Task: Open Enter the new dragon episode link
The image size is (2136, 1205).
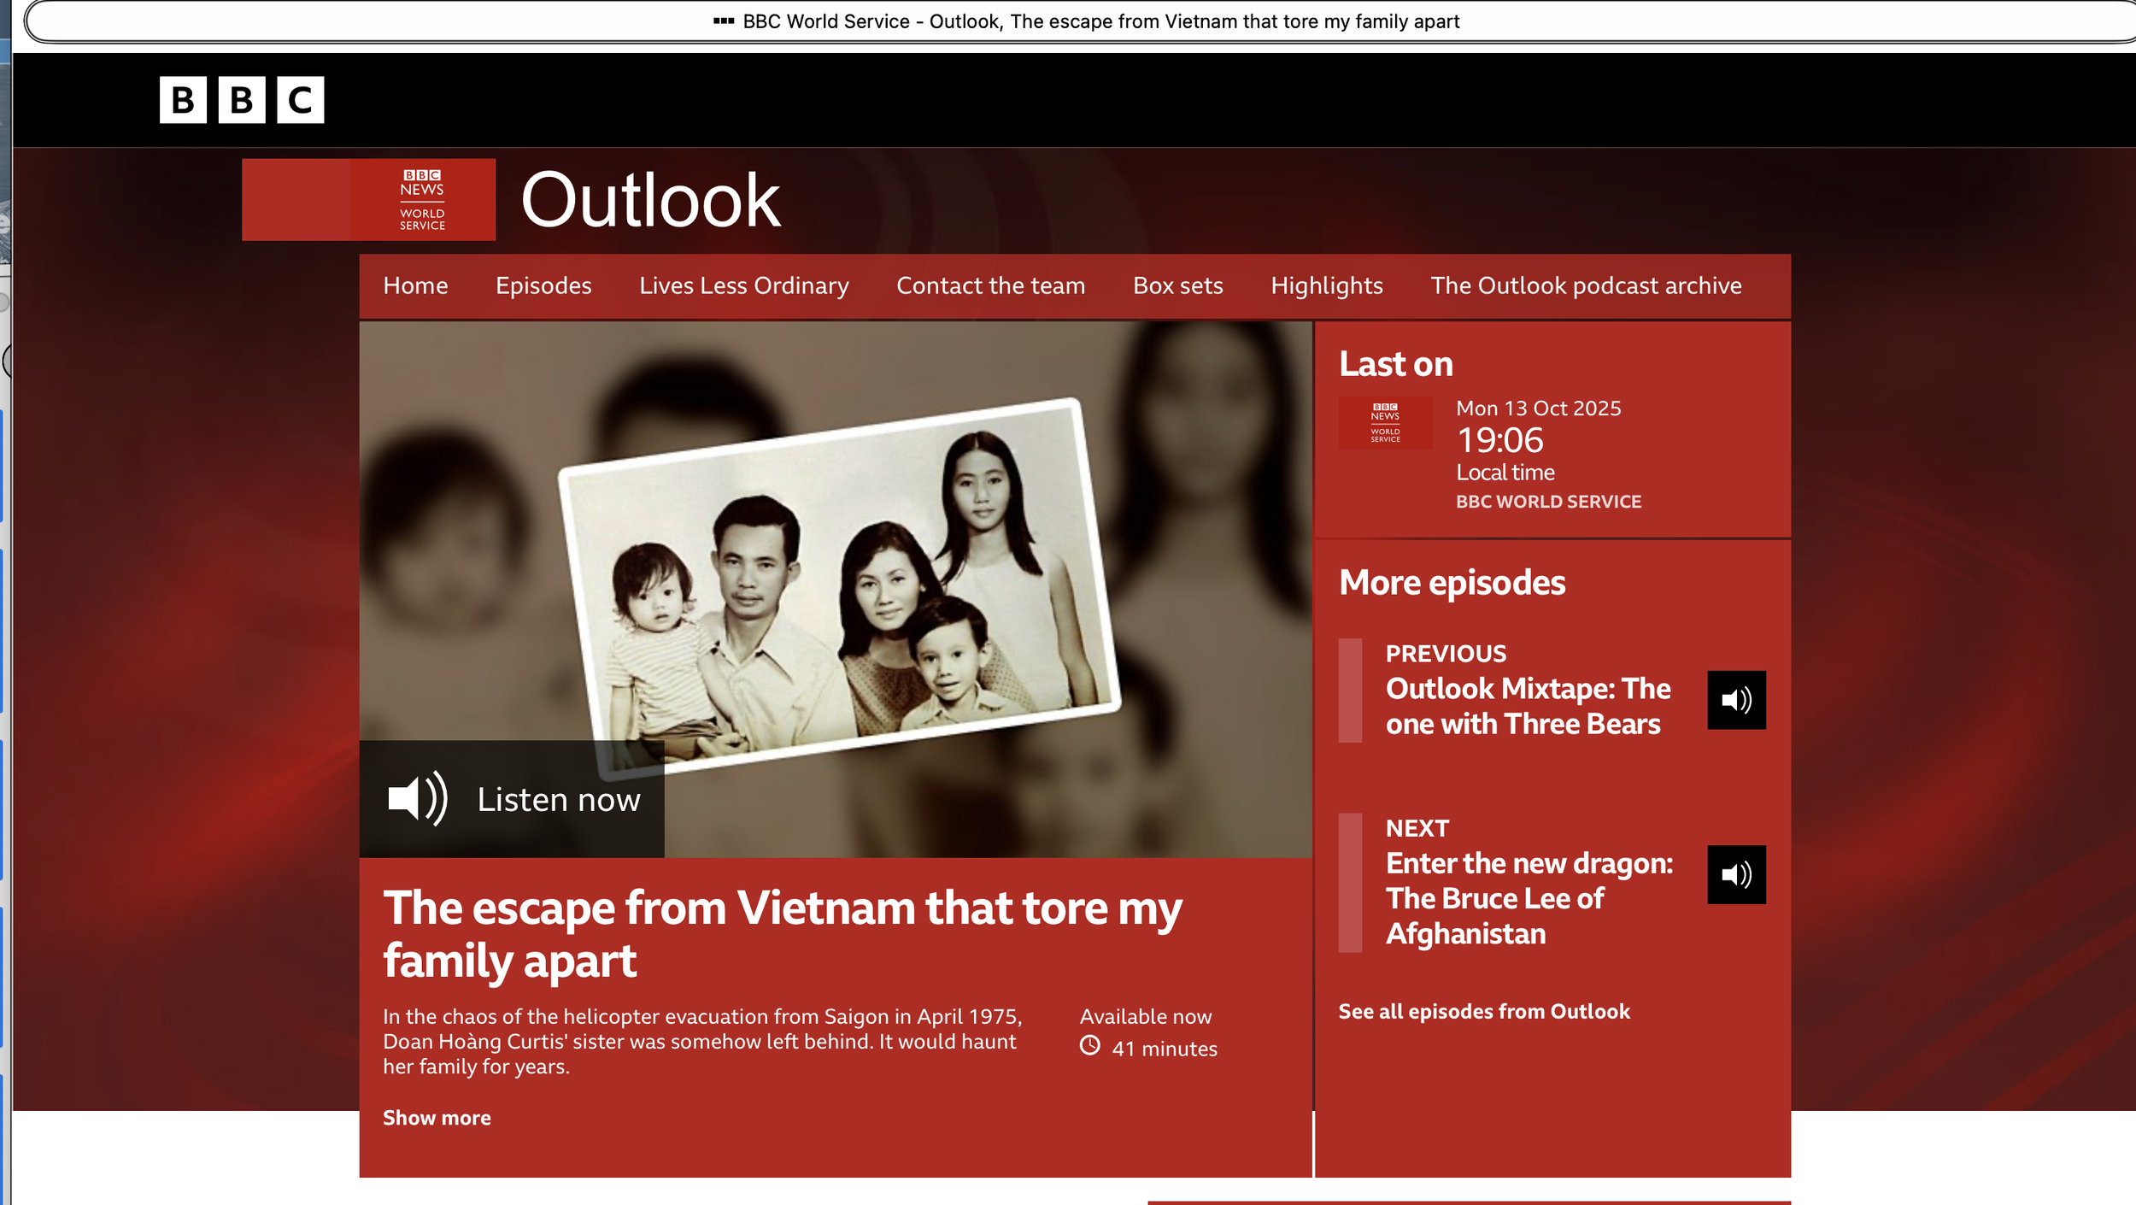Action: point(1529,898)
